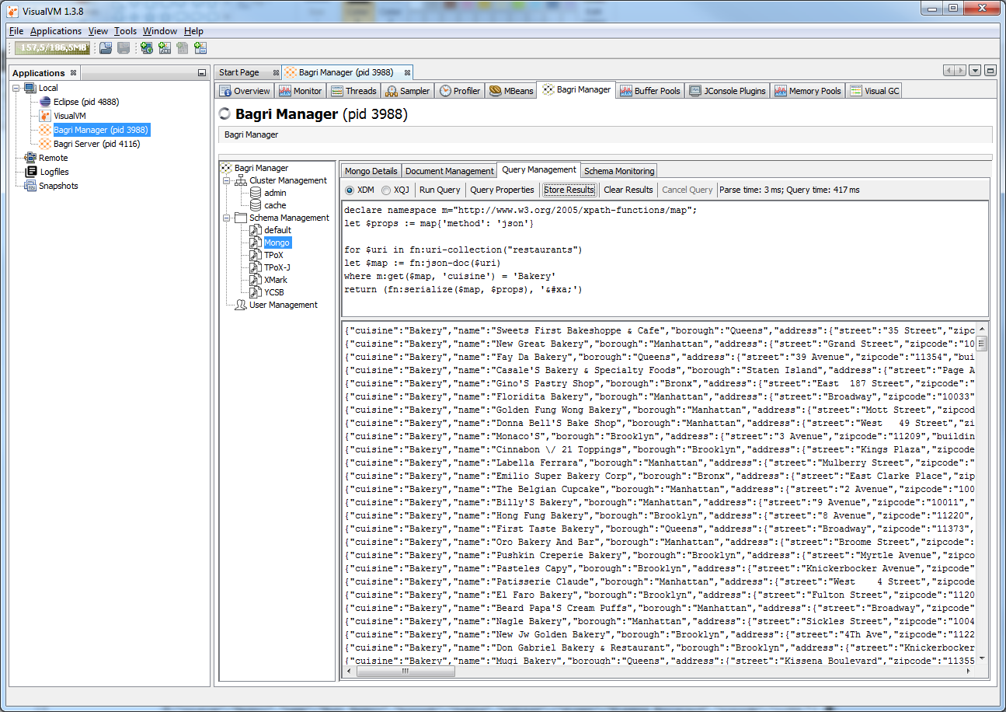Open the document list dropdown arrow

(x=975, y=71)
